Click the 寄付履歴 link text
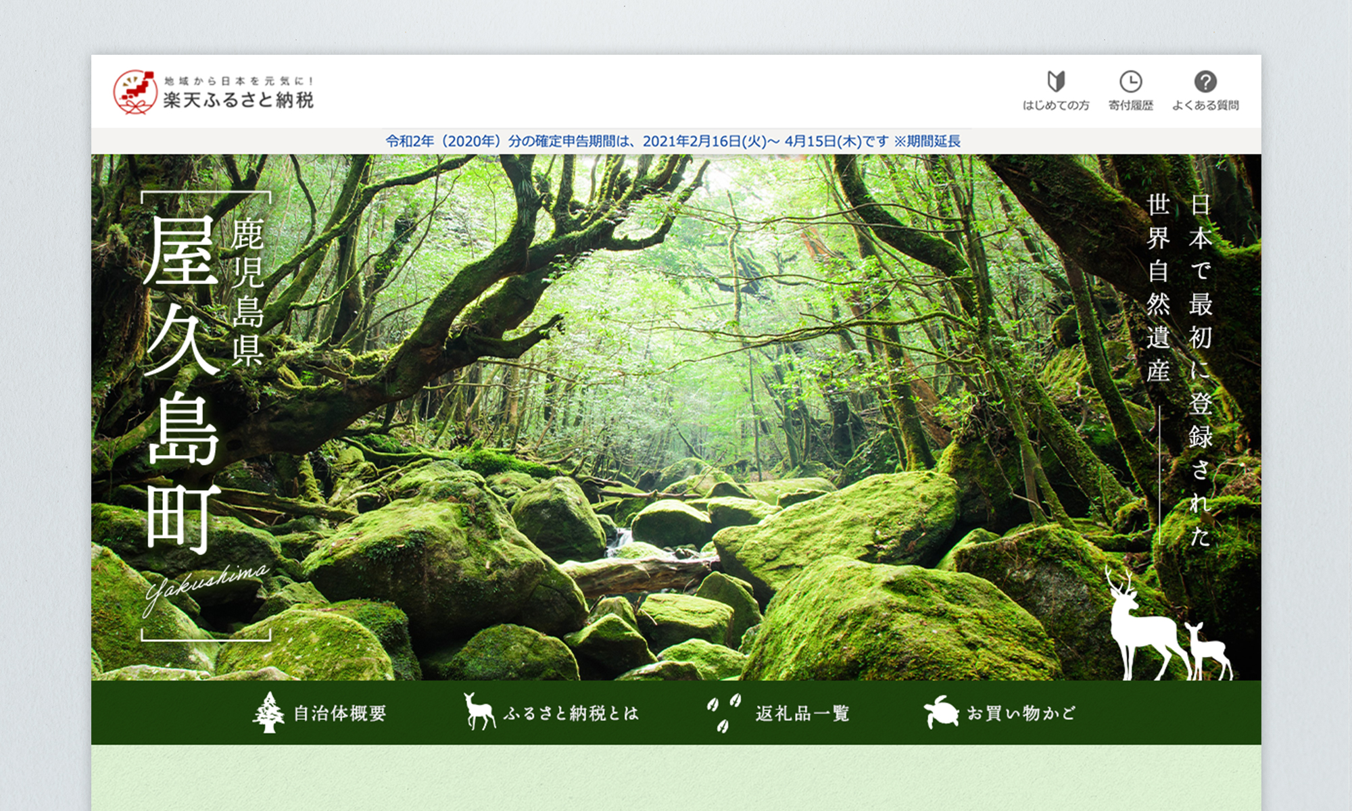This screenshot has width=1352, height=811. tap(1132, 105)
